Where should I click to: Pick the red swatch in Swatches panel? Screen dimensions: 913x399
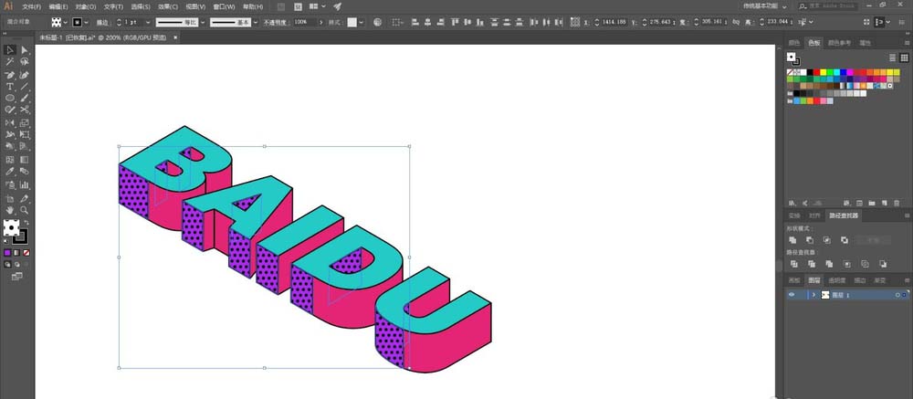click(x=816, y=72)
